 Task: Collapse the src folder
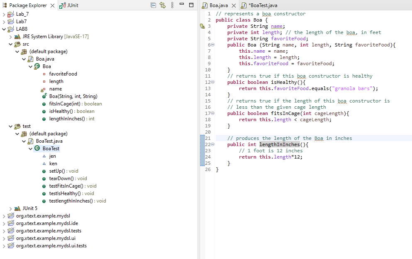pos(10,44)
